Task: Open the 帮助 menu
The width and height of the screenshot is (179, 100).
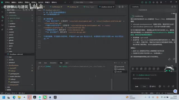Action: tap(54, 2)
